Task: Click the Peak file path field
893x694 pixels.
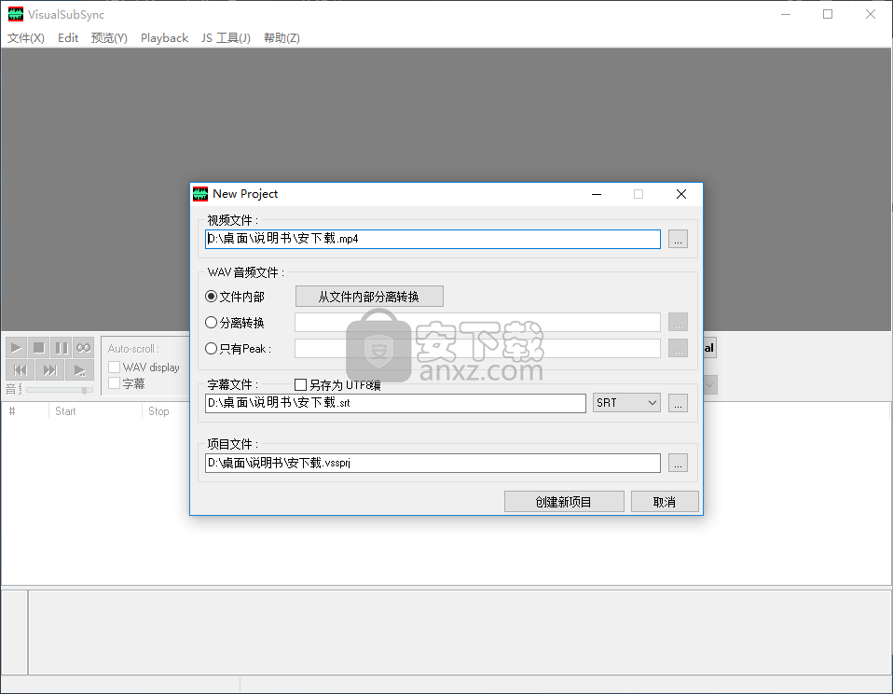Action: tap(477, 348)
